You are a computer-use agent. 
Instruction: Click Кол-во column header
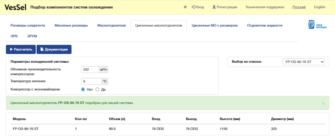pos(81,119)
